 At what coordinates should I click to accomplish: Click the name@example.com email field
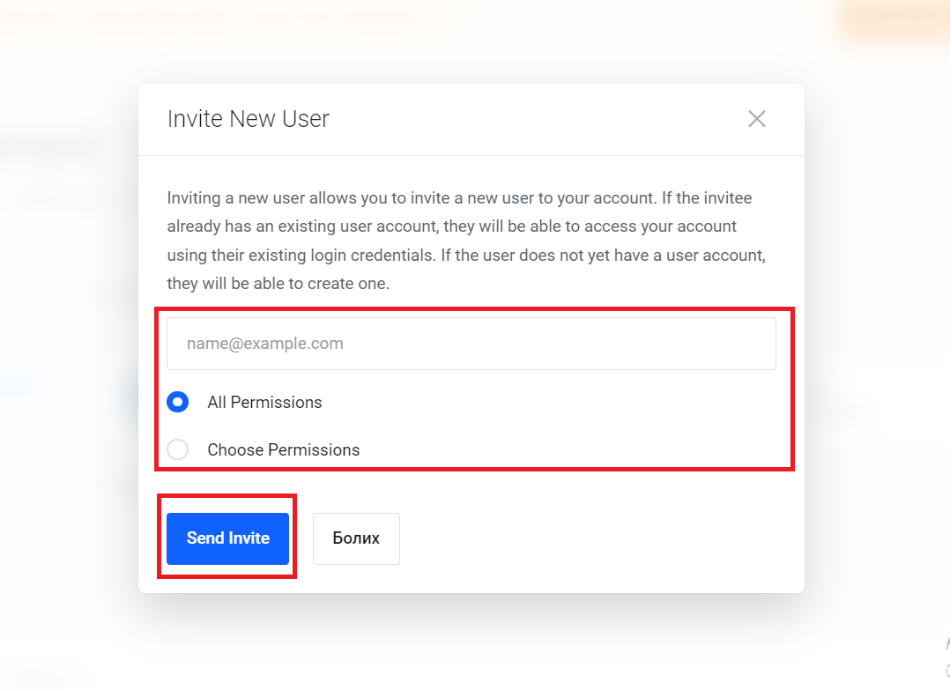click(471, 344)
